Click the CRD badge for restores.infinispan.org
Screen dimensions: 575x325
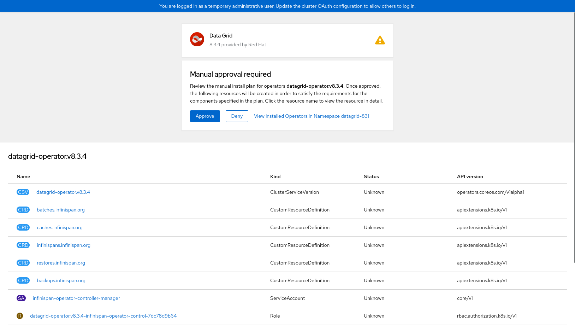click(23, 263)
